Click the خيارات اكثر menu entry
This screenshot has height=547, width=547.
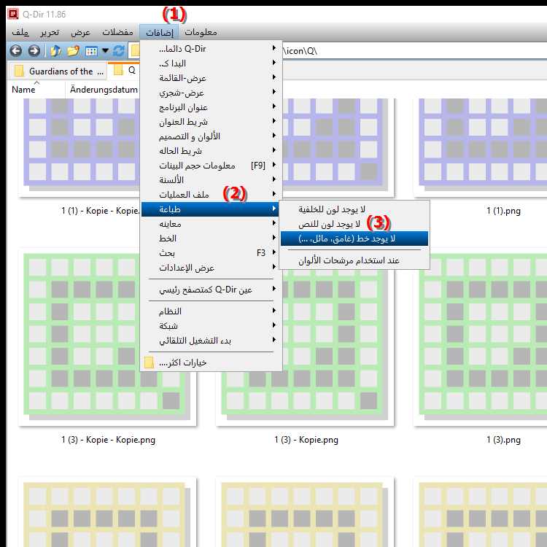(209, 362)
